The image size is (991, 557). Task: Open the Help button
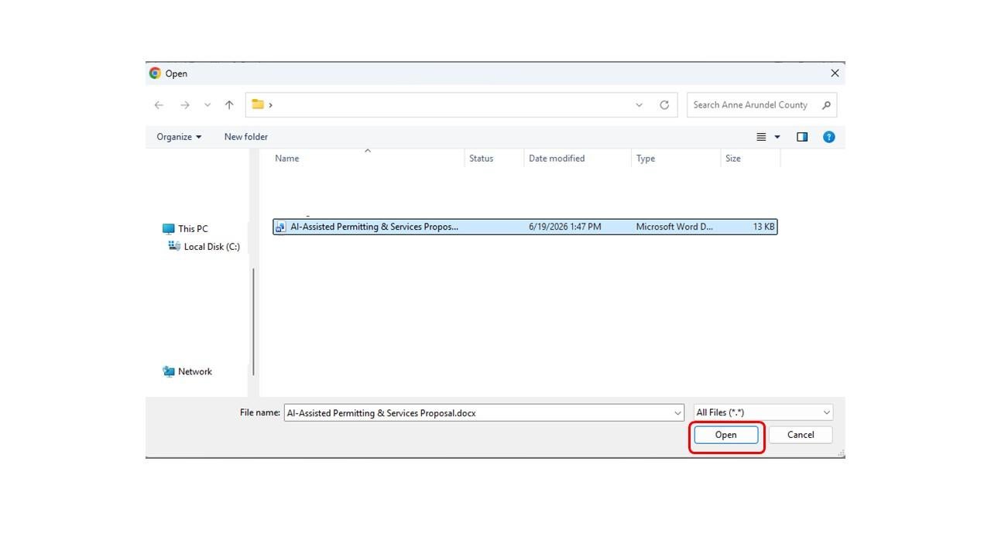point(829,137)
